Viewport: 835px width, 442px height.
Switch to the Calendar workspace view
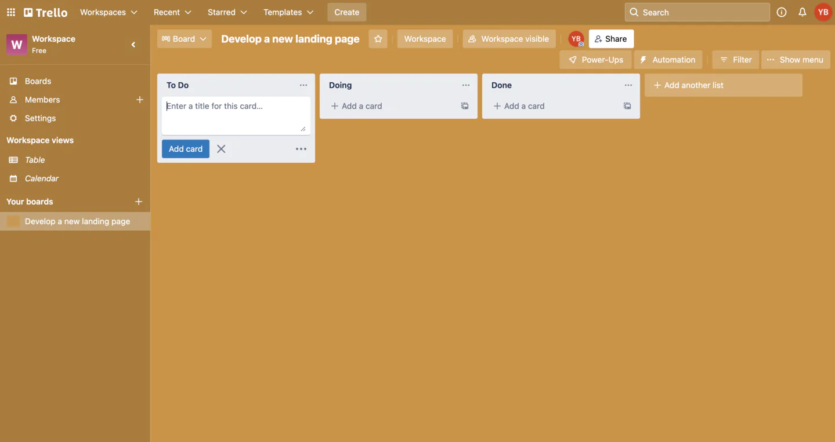coord(41,178)
